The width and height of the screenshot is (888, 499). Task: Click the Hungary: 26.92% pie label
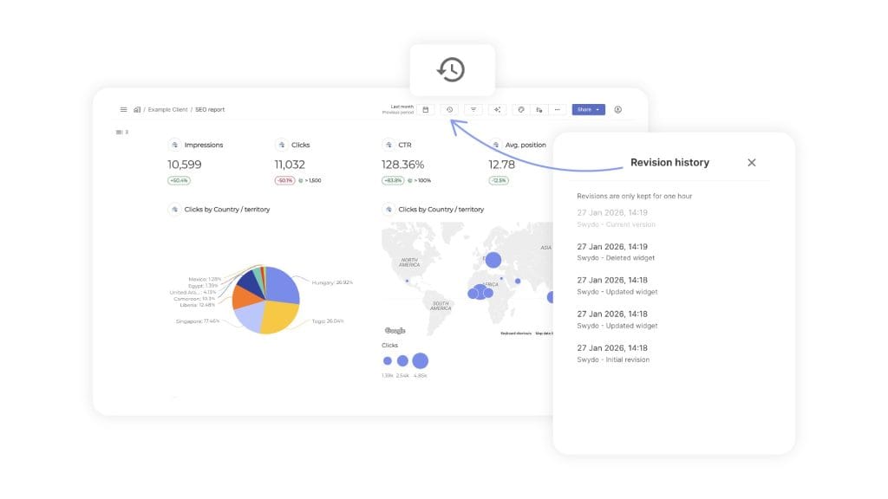332,282
